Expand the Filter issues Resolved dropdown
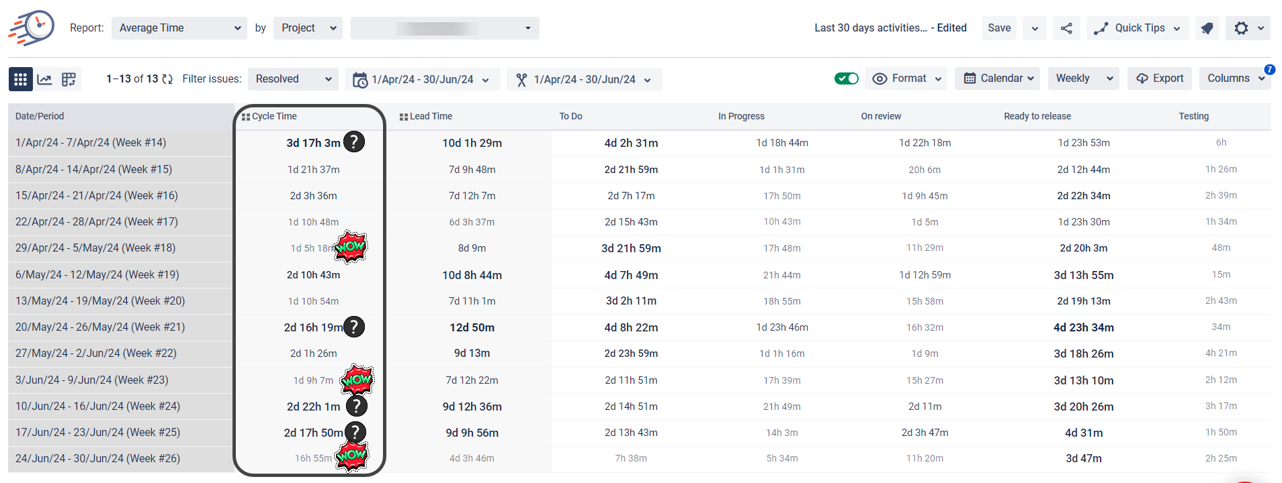The height and width of the screenshot is (483, 1282). [x=293, y=79]
